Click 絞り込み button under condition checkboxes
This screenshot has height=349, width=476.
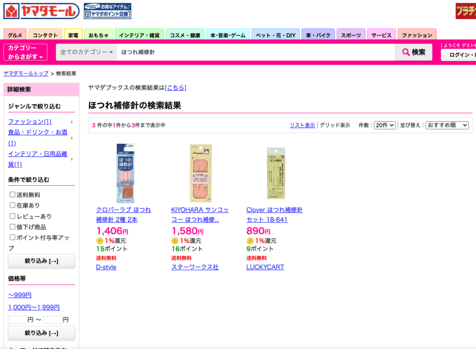[41, 261]
